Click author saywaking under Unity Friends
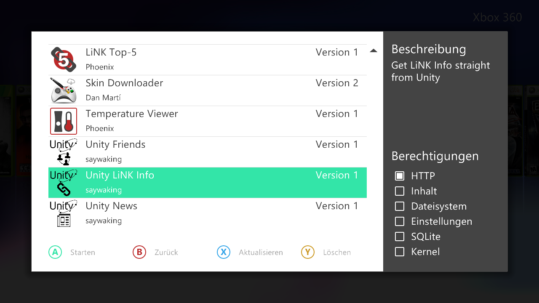Viewport: 539px width, 303px height. [104, 159]
